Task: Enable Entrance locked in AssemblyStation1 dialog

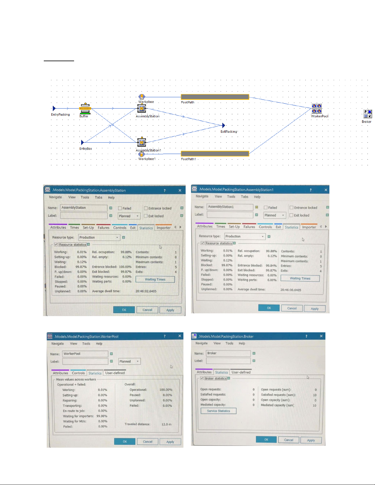Action: tap(291, 207)
